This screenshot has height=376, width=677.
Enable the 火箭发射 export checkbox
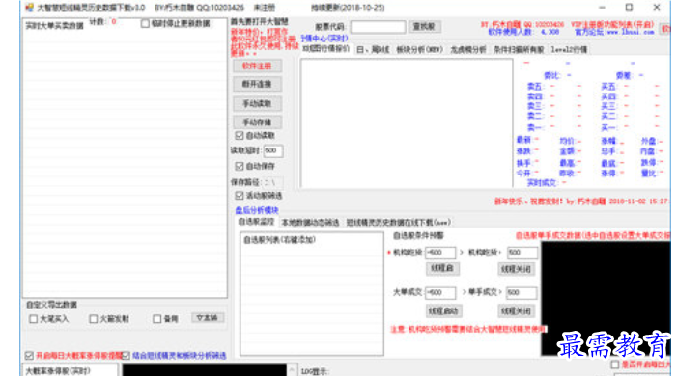click(x=94, y=319)
